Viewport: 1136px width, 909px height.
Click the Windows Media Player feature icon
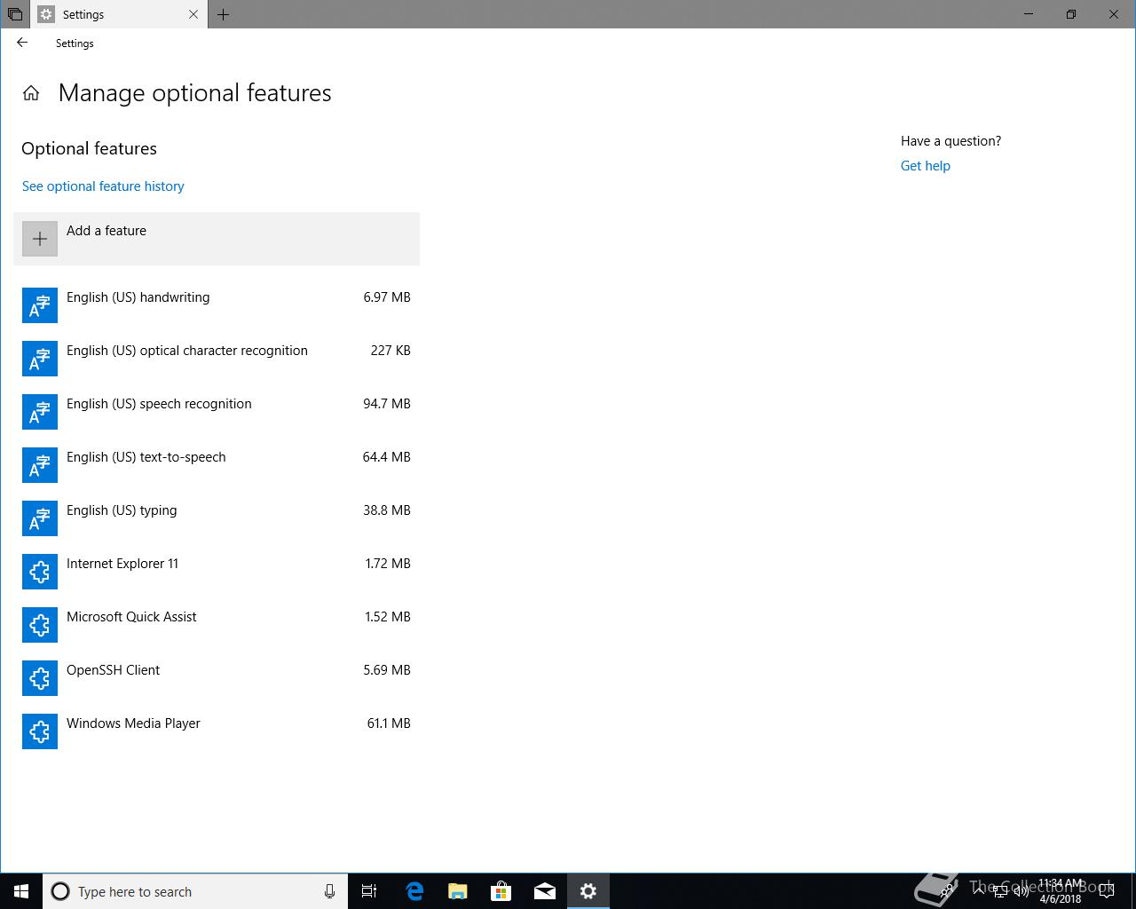(40, 731)
